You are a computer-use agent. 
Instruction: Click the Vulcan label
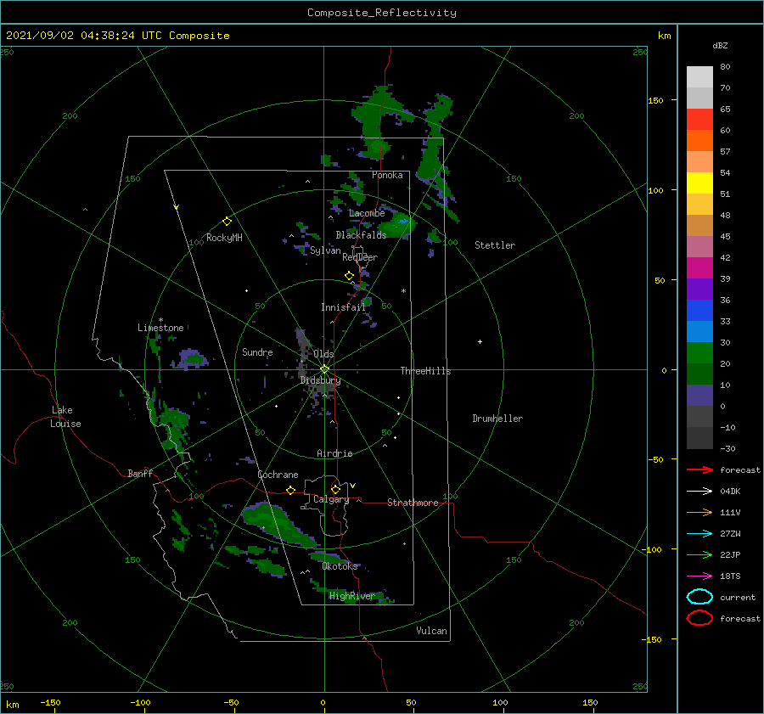432,631
